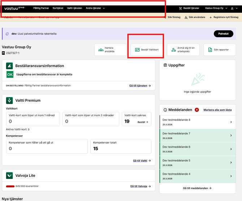
Task: Expand the Andra tjänster dropdown
Action: click(95, 8)
